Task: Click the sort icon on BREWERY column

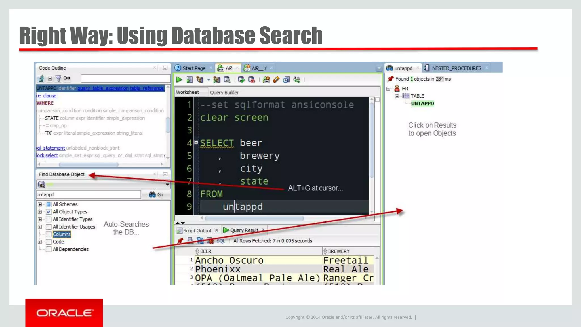Action: pos(325,251)
